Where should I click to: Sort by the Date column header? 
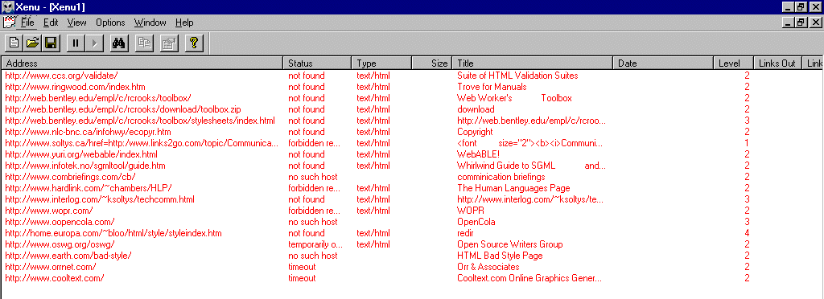coord(663,63)
